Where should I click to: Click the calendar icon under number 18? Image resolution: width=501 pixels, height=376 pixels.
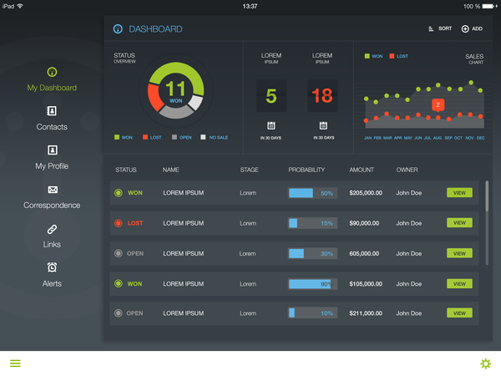tap(323, 125)
